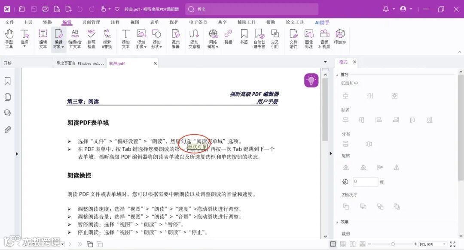The image size is (464, 250).
Task: Open the Bookmarks panel in left sidebar
Action: tap(8, 80)
